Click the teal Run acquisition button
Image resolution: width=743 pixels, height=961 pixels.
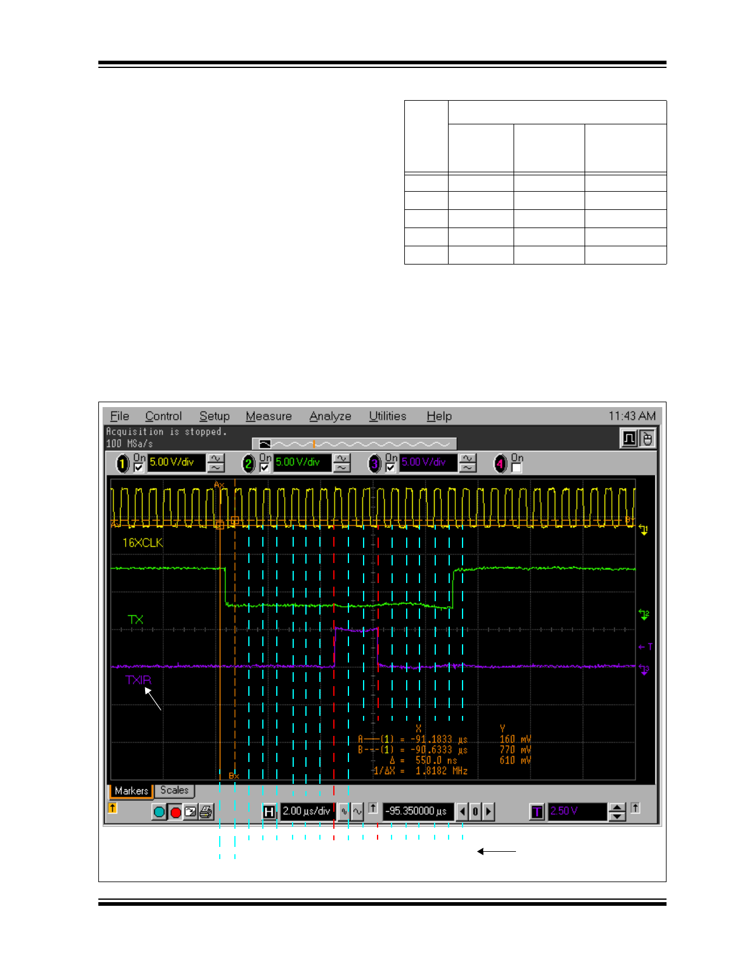159,812
